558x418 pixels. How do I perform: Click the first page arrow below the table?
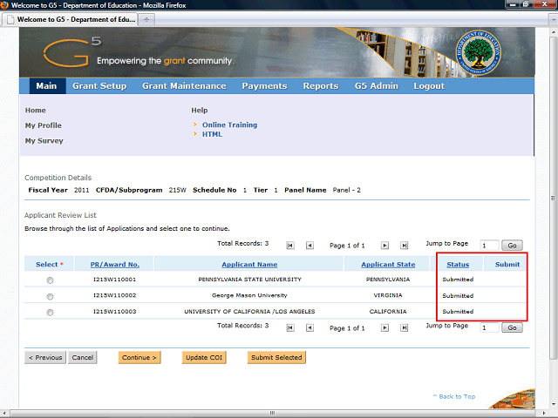(290, 328)
